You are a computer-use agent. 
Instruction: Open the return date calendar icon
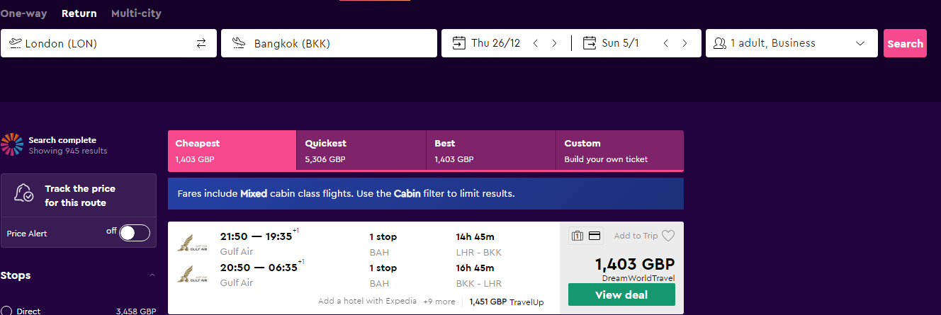(590, 43)
